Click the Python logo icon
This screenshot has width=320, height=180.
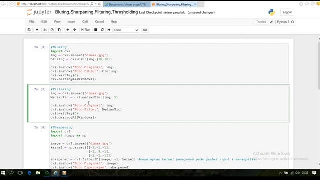271,12
